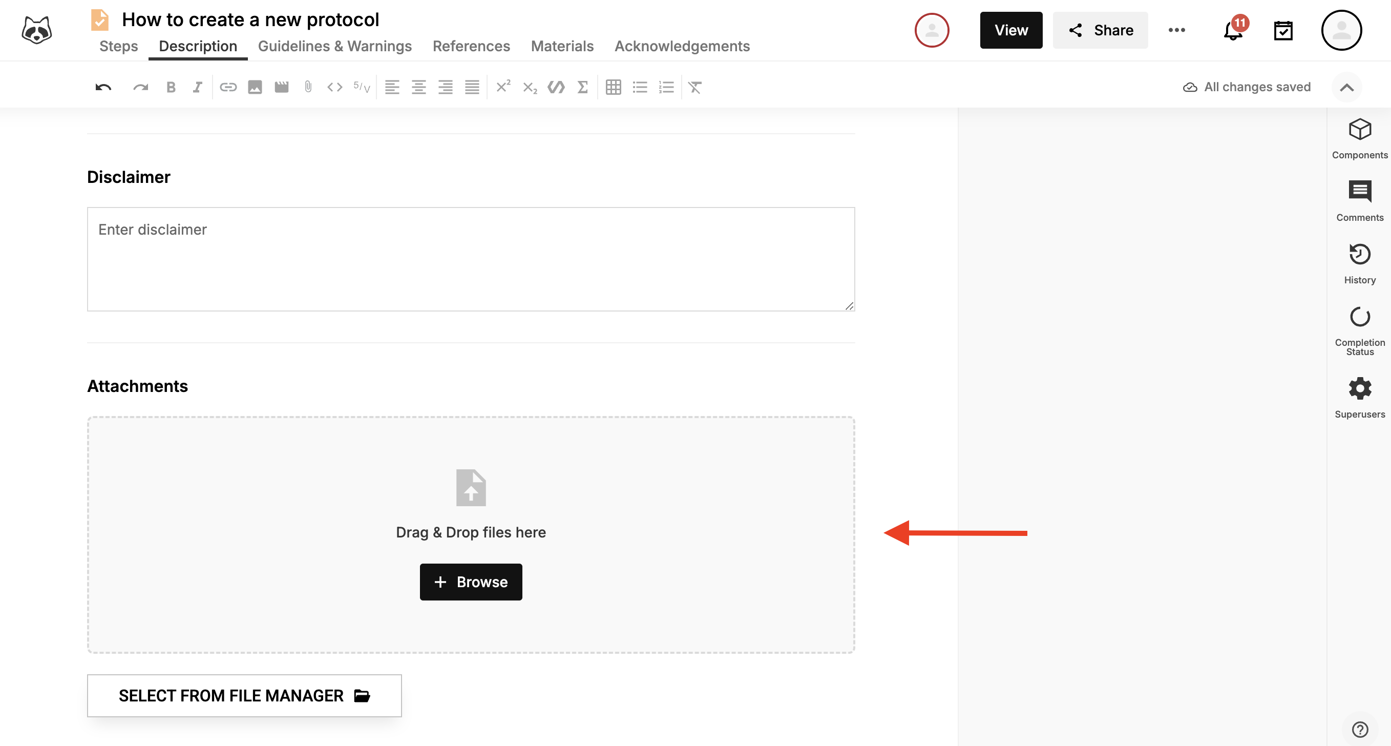Open the Comments panel
This screenshot has width=1391, height=746.
1359,198
